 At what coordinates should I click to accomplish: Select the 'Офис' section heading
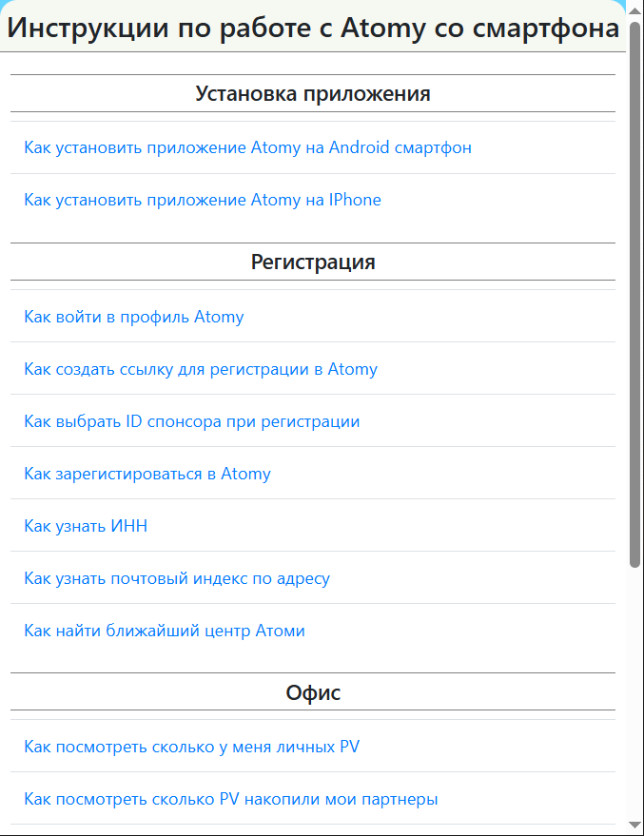(x=312, y=693)
